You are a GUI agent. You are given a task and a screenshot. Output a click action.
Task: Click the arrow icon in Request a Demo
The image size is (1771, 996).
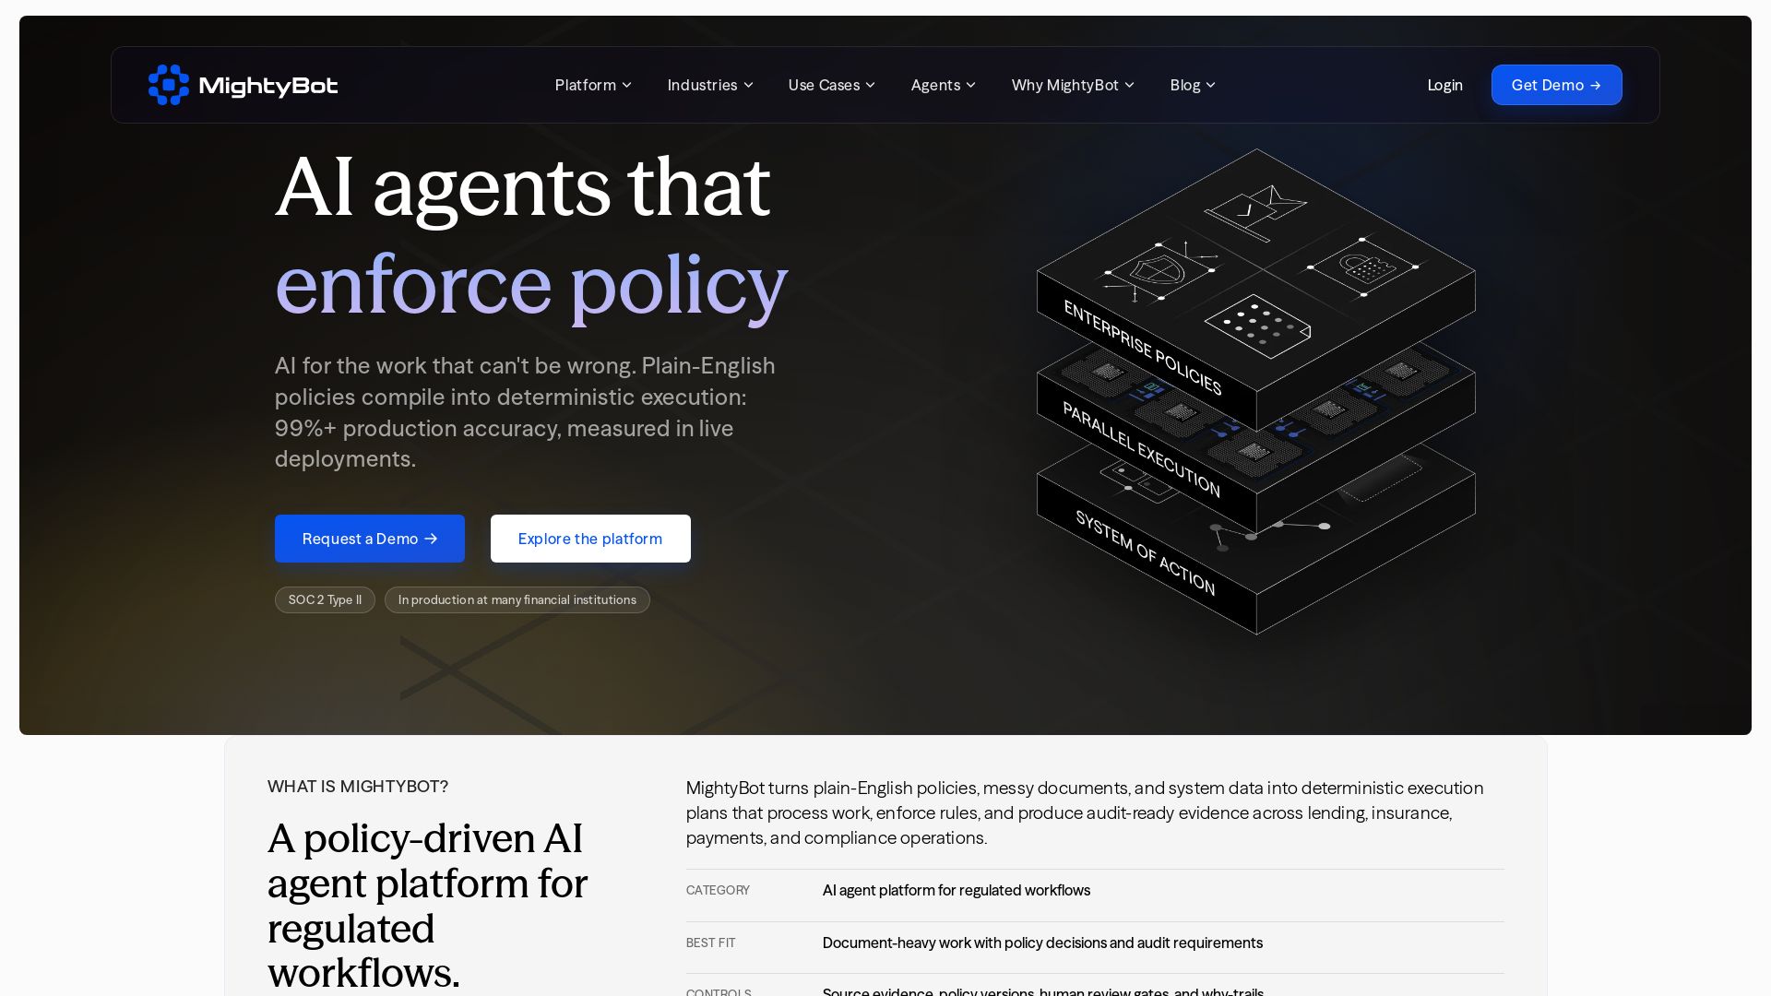(x=431, y=539)
